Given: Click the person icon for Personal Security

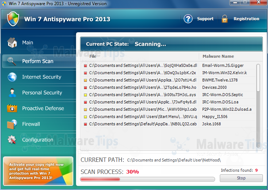Looking at the screenshot, I should tap(12, 93).
